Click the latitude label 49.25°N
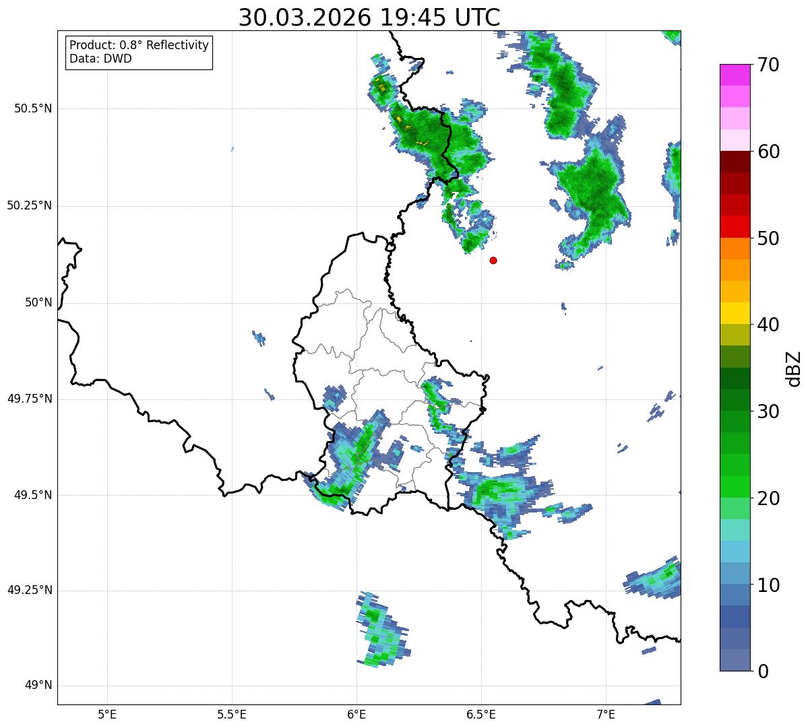 pos(29,591)
